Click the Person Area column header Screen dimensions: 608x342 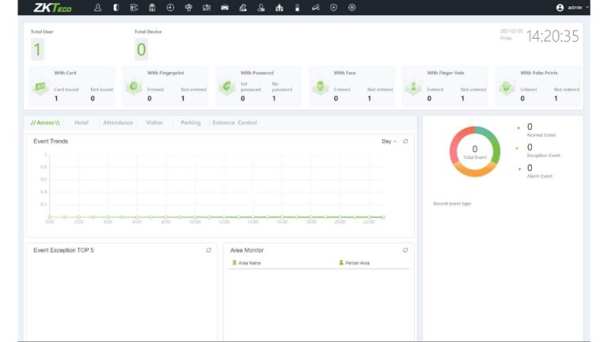coord(354,263)
